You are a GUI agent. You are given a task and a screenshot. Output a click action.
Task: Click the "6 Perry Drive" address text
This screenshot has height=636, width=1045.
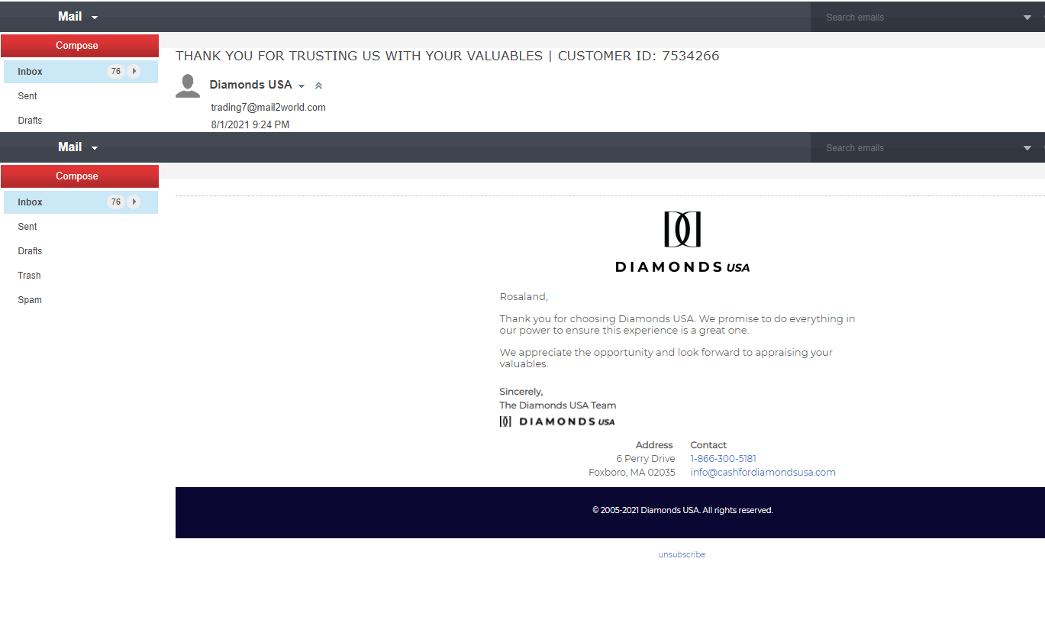[646, 459]
